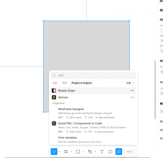Select the Frame tool
This screenshot has height=158, width=163.
[66, 152]
